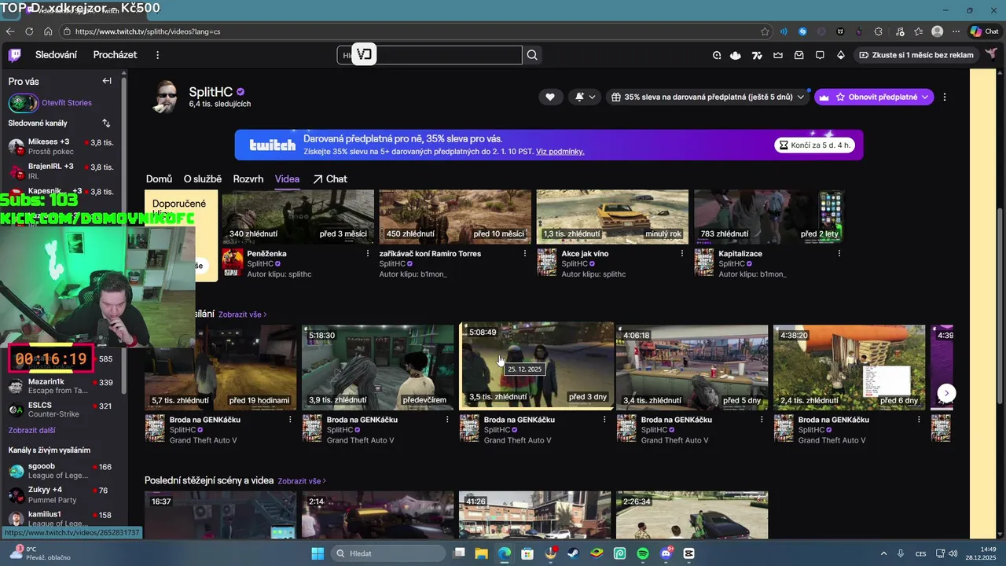Open the Prime loot crown icon
Image resolution: width=1006 pixels, height=566 pixels.
point(778,55)
